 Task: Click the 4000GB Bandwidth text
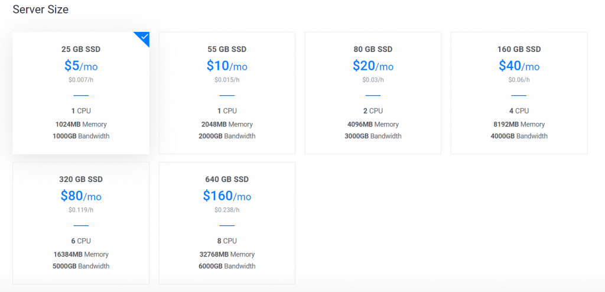(519, 136)
